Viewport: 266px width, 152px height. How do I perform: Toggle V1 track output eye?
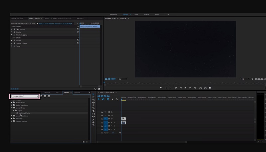(x=112, y=119)
